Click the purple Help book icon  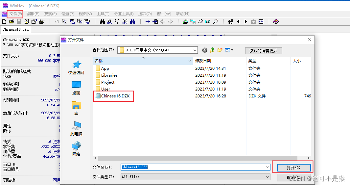276,21
